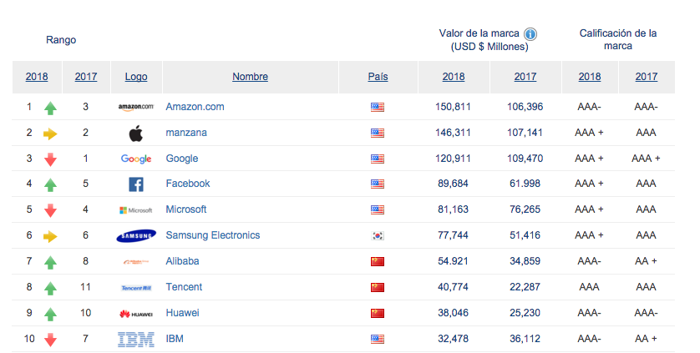Click the Calificación de la marca heading
Image resolution: width=700 pixels, height=353 pixels.
(618, 39)
